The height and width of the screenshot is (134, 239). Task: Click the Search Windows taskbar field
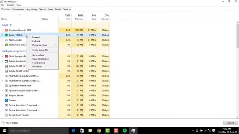pyautogui.click(x=38, y=131)
